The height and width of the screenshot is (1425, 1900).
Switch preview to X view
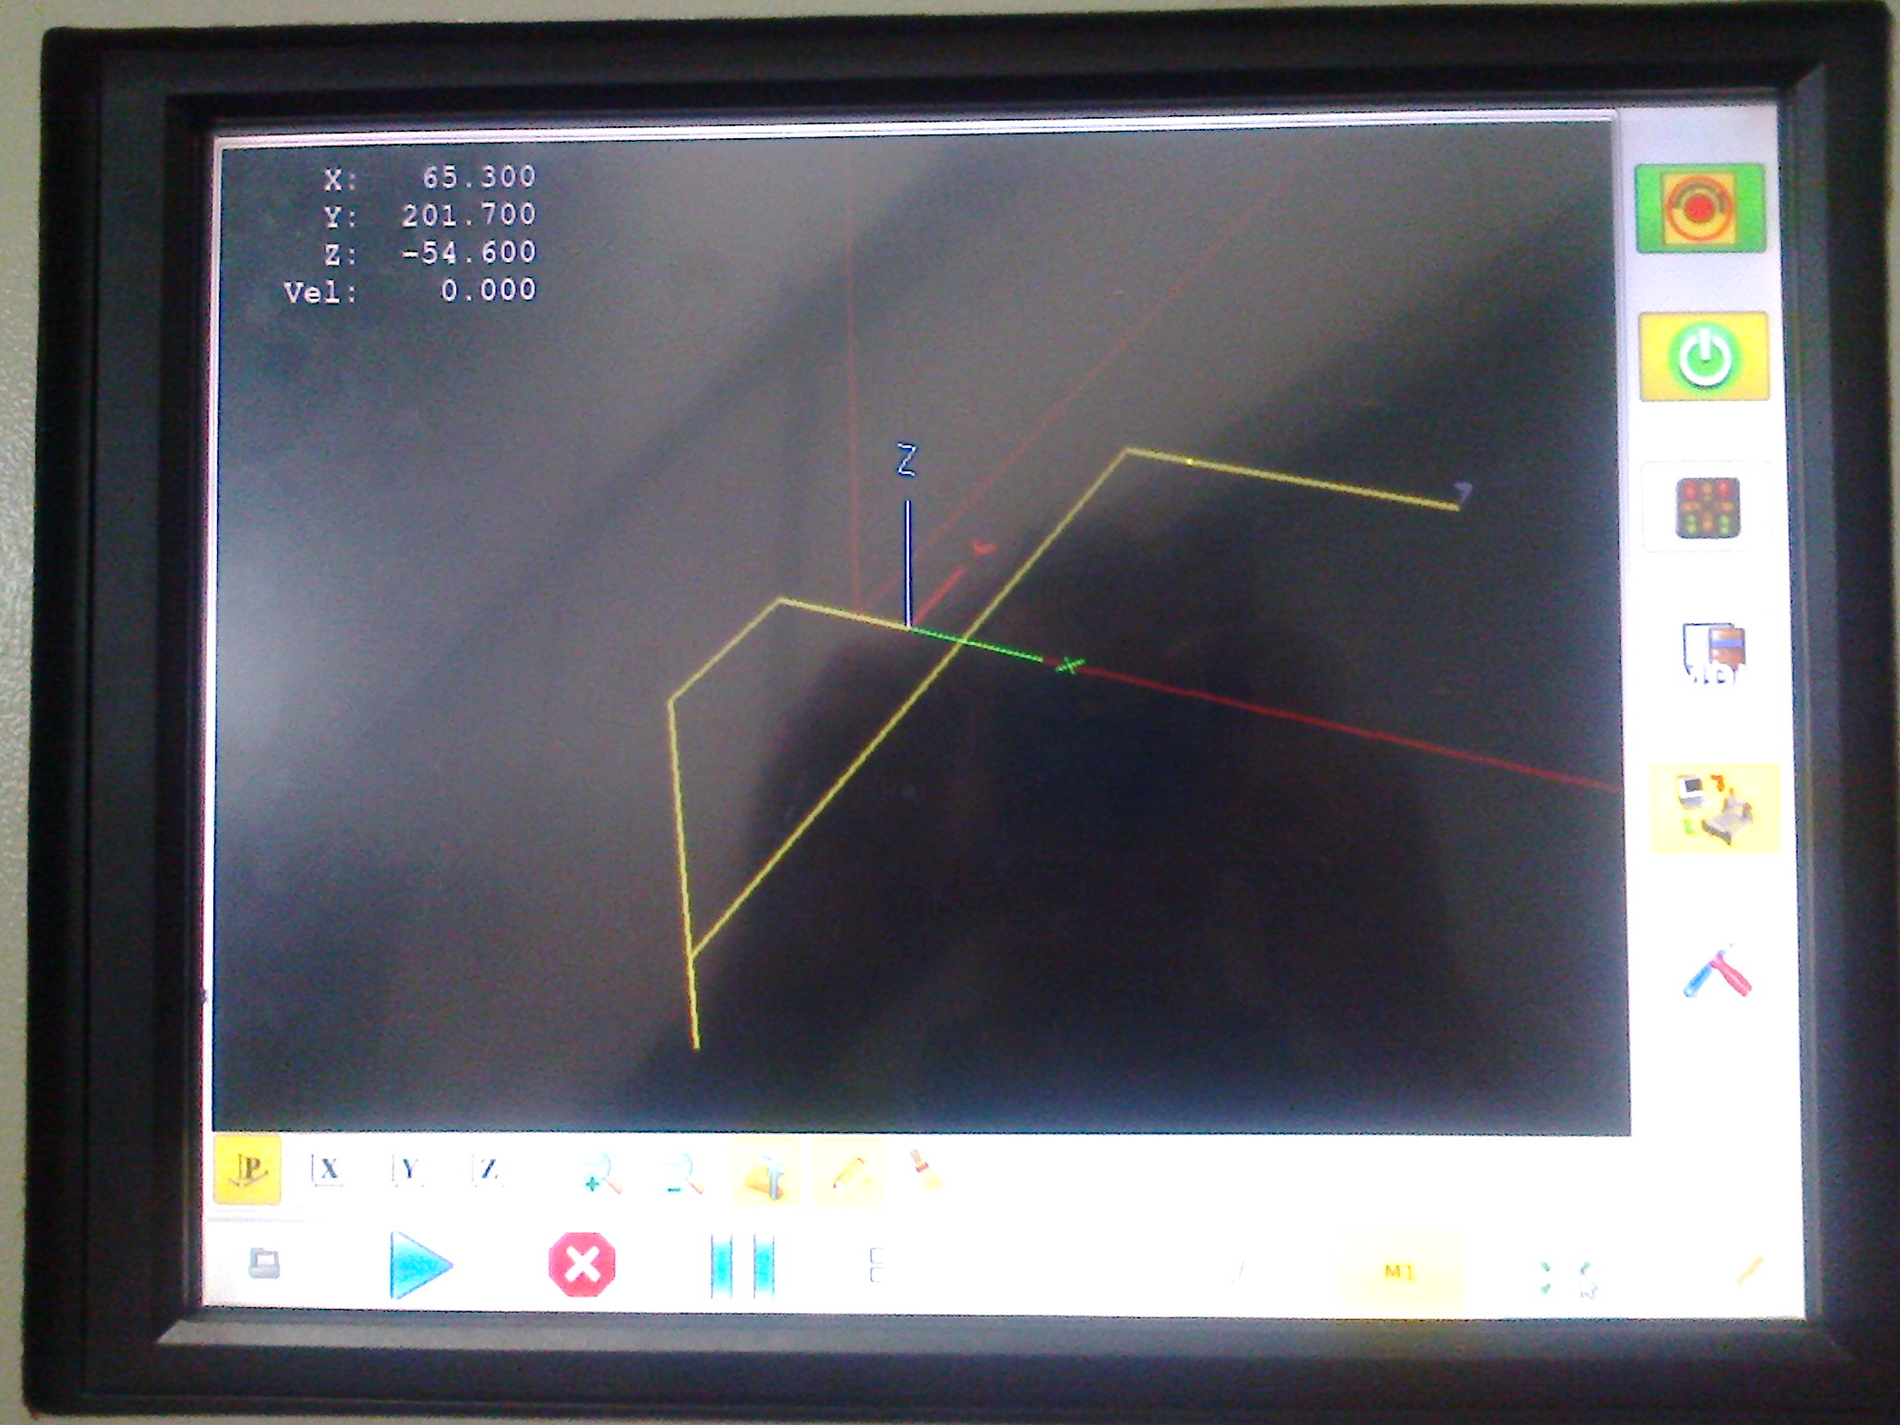tap(327, 1170)
